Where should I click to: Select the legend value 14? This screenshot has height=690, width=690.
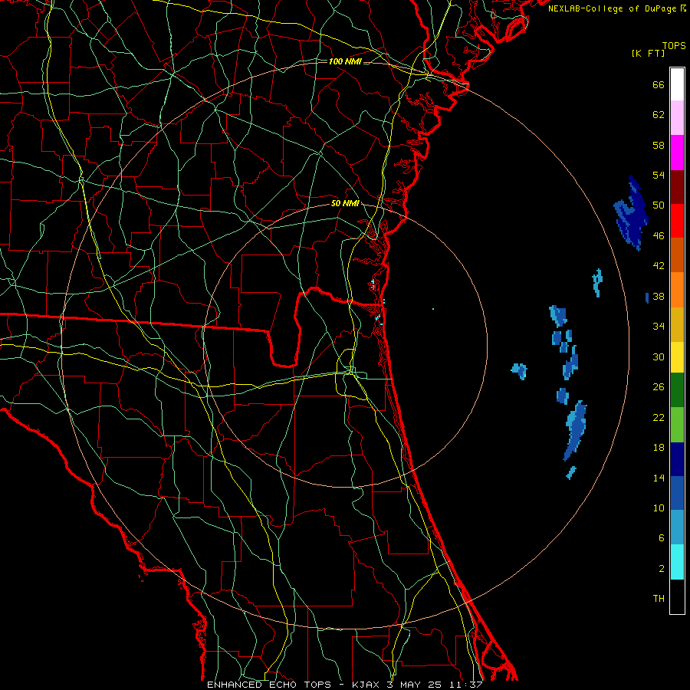click(x=659, y=478)
